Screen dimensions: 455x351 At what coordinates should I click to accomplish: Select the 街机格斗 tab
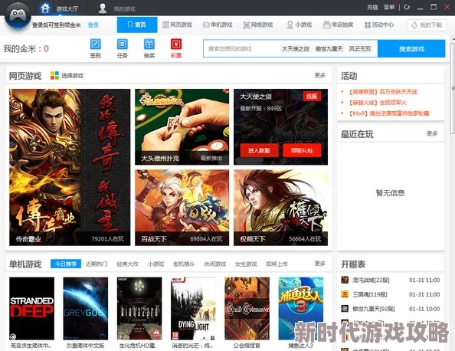pos(184,264)
